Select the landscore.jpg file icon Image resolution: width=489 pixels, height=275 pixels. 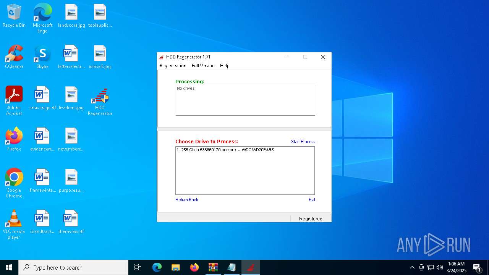(x=71, y=16)
